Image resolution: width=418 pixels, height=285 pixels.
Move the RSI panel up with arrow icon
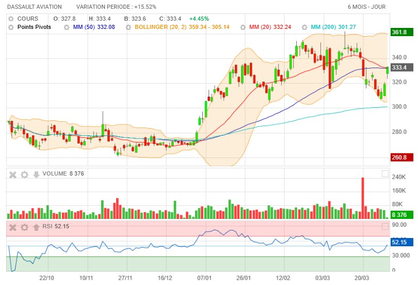click(36, 227)
